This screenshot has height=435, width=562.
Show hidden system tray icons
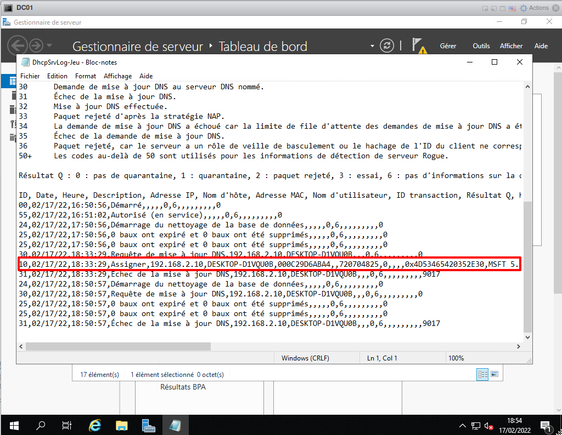462,426
